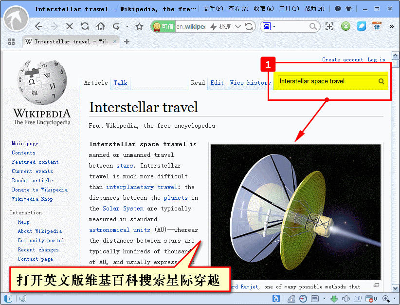The height and width of the screenshot is (305, 400).
Task: Open the green download arrow manager
Action: point(334,299)
